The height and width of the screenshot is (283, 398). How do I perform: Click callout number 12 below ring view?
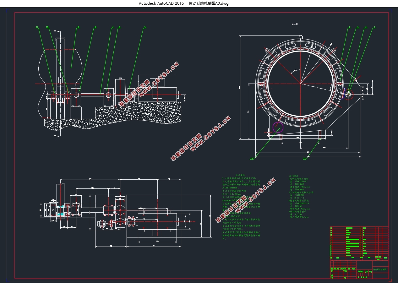(251, 159)
